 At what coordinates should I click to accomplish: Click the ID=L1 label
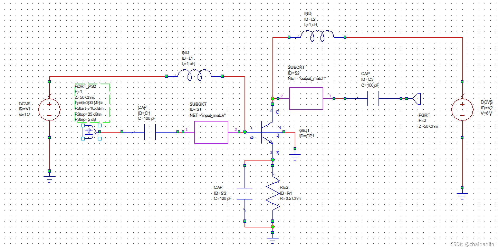pyautogui.click(x=187, y=58)
